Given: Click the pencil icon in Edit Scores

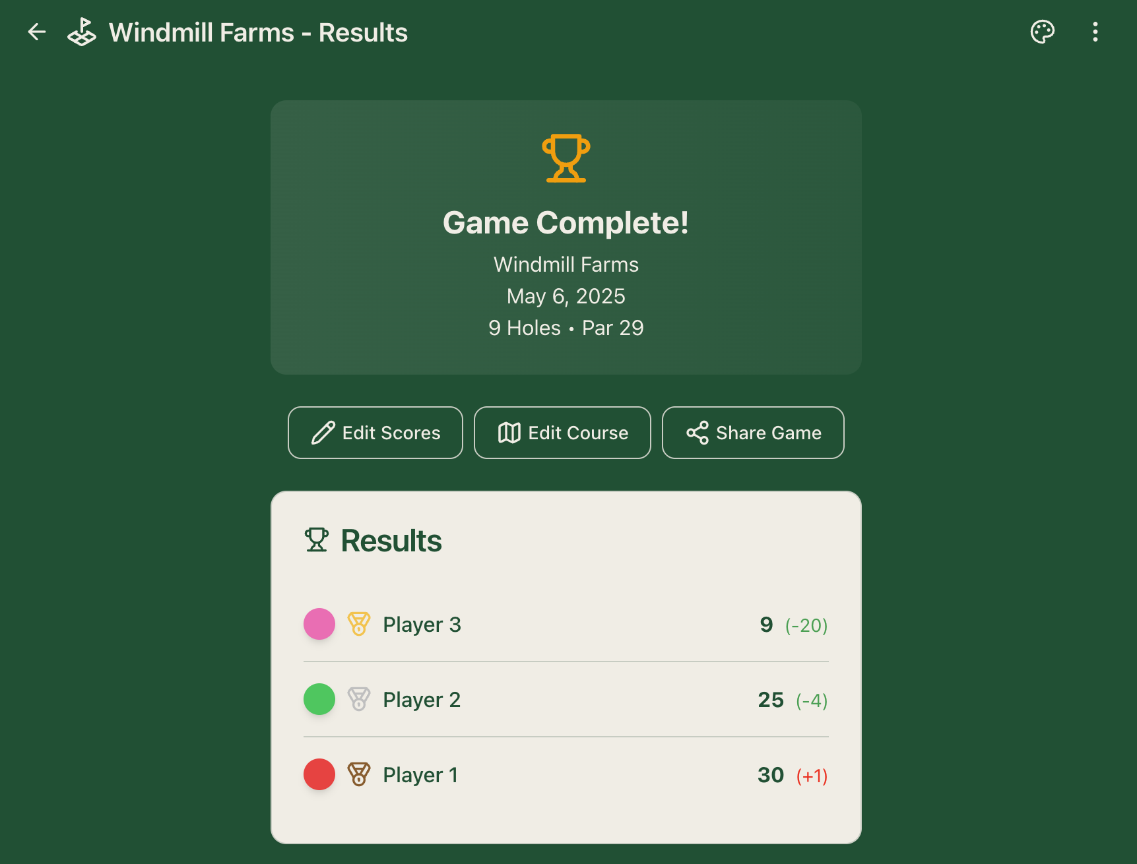Looking at the screenshot, I should [323, 433].
